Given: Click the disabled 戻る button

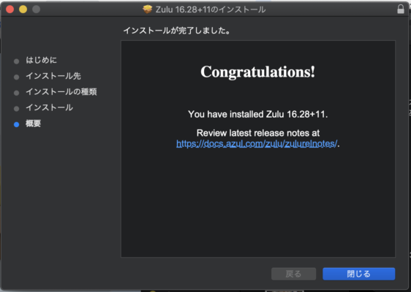Looking at the screenshot, I should (293, 274).
